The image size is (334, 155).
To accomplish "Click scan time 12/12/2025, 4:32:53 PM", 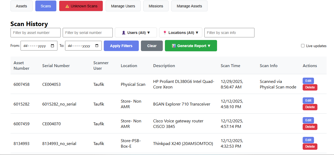I will (x=232, y=143).
